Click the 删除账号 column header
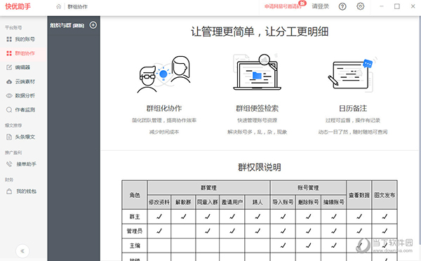Screen dimensions: 421x261 308,202
